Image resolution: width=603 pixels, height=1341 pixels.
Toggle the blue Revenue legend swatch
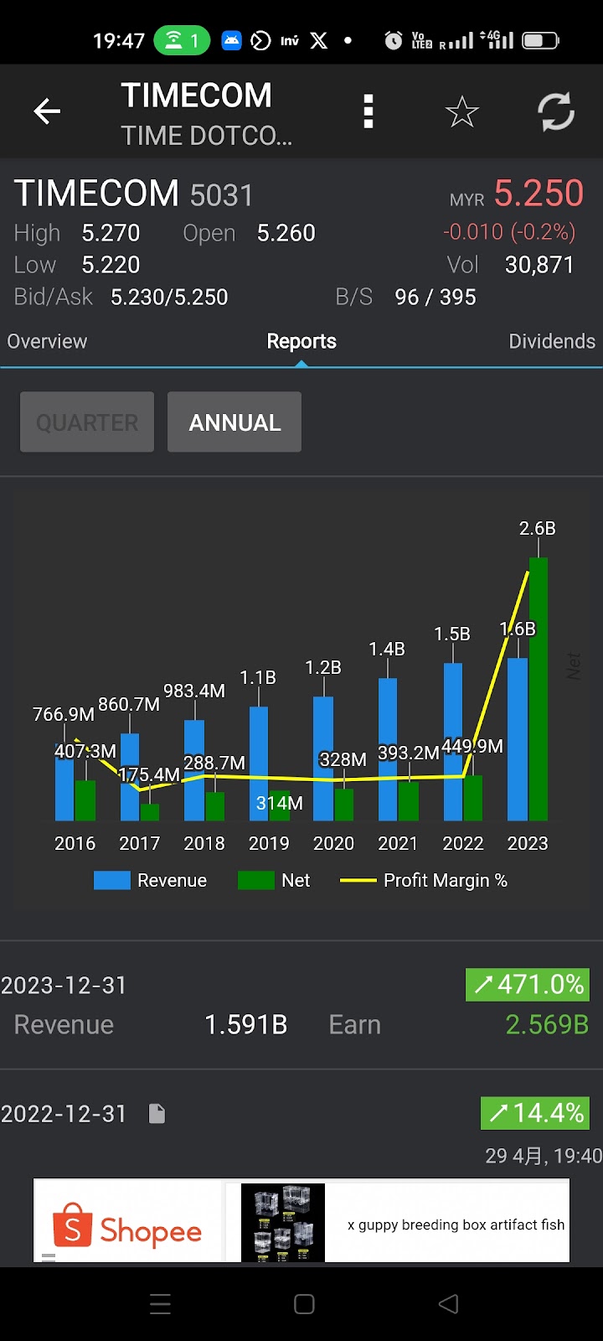pyautogui.click(x=111, y=880)
